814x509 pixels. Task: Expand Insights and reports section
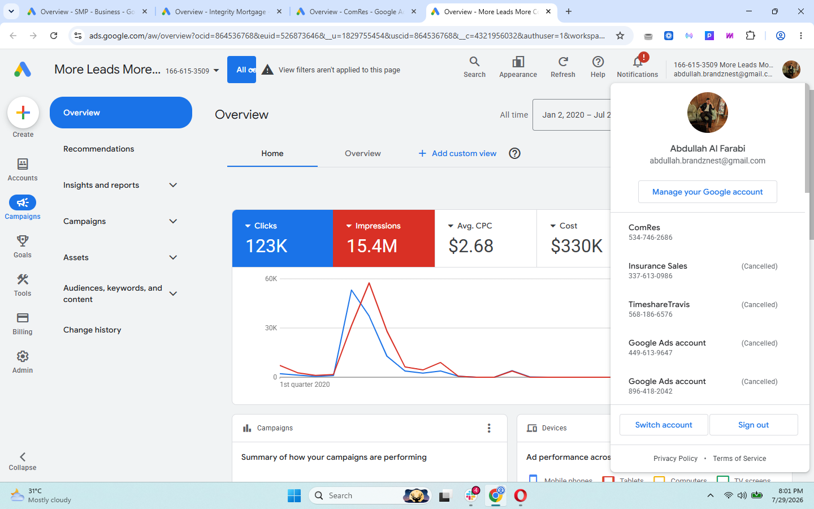(173, 185)
